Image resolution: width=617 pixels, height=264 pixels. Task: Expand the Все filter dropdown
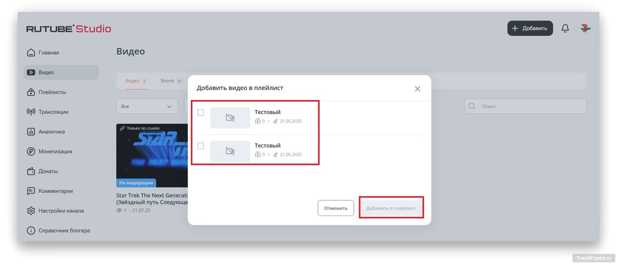click(147, 106)
